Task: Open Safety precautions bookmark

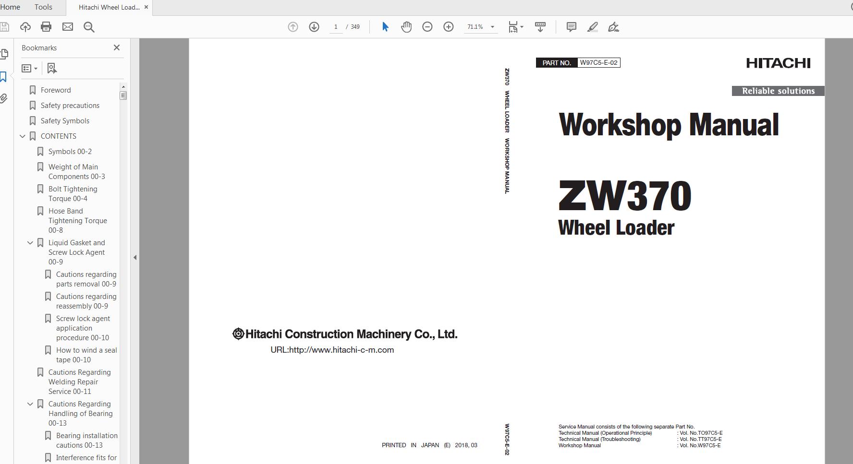Action: pos(70,106)
